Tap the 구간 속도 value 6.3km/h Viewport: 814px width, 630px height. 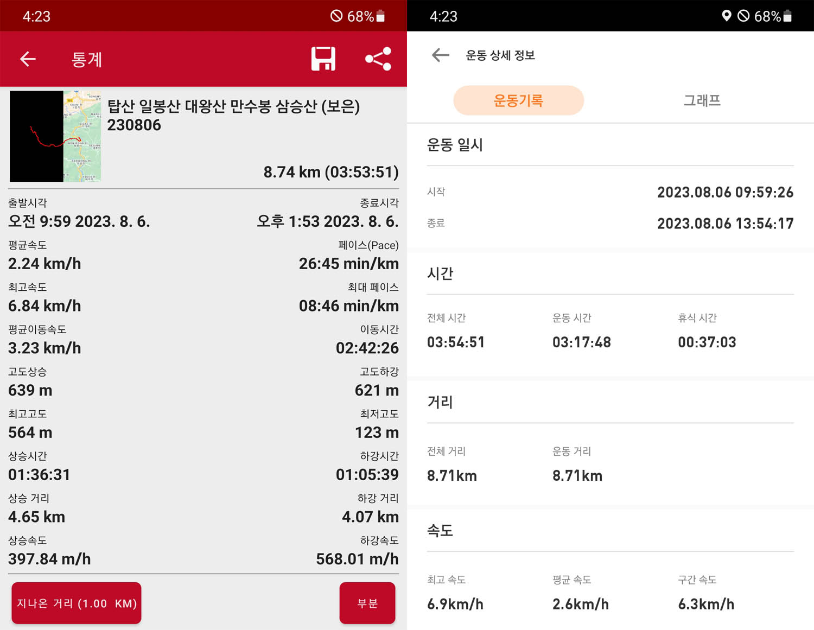coord(706,604)
